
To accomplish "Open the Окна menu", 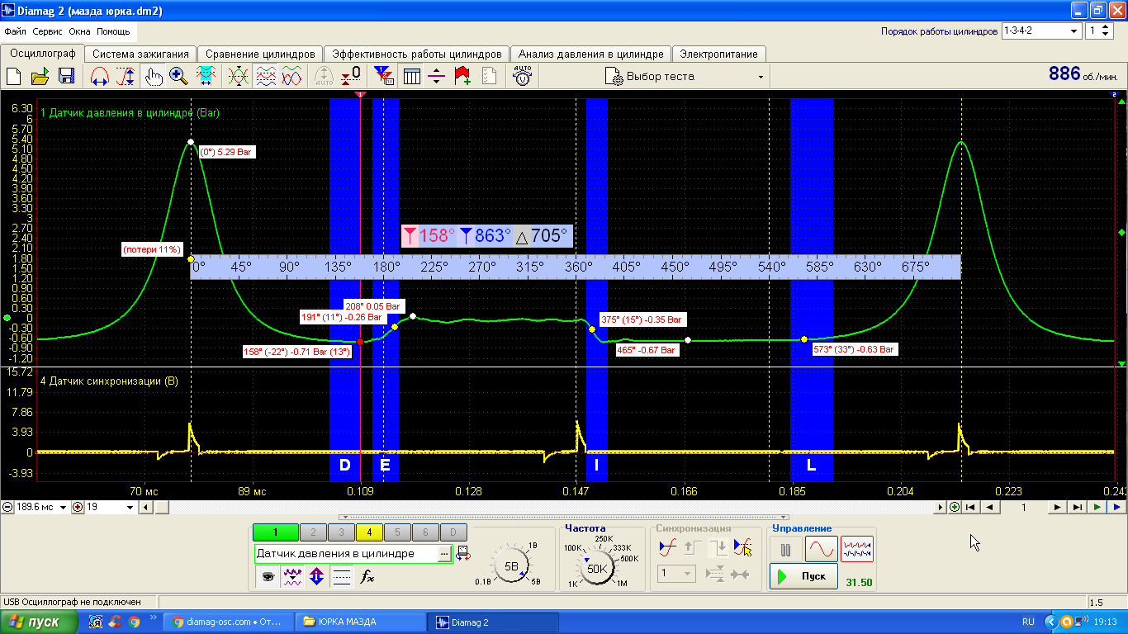I will click(x=80, y=31).
